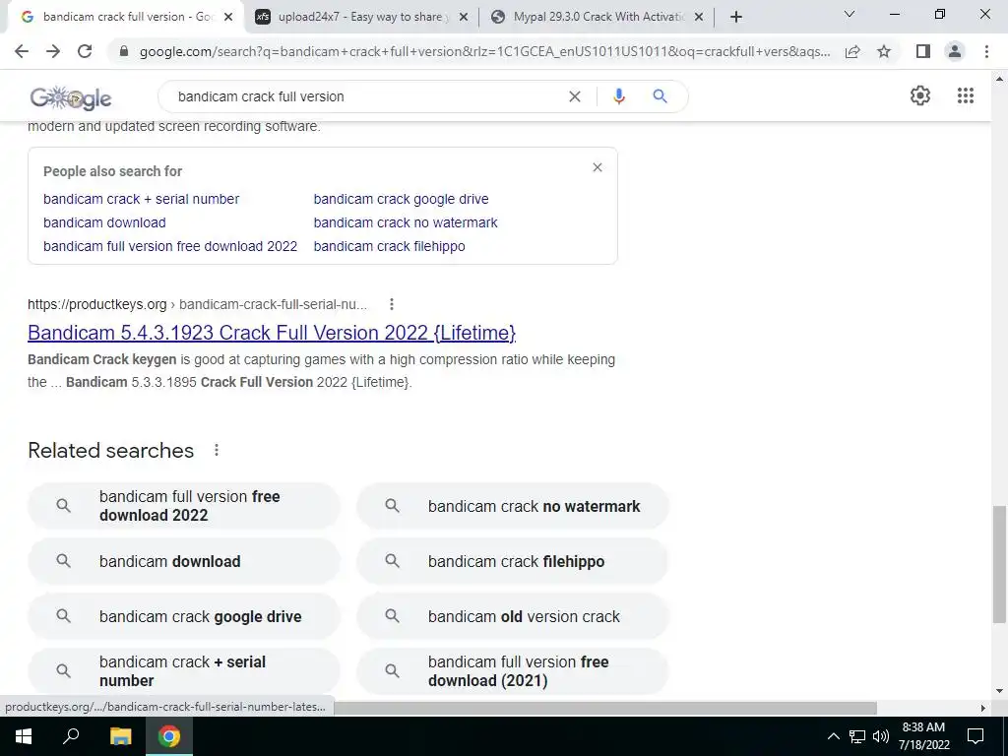Click the lock icon in address bar
This screenshot has height=756, width=1008.
tap(125, 51)
